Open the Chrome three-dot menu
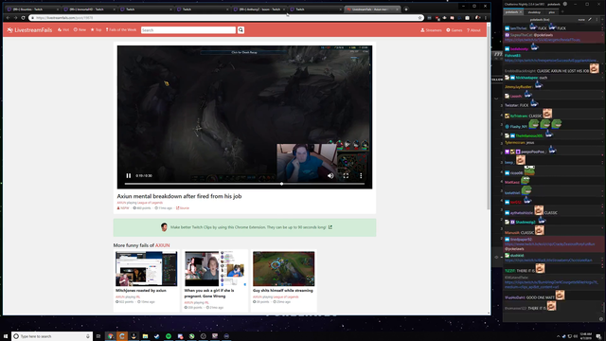 (x=486, y=18)
